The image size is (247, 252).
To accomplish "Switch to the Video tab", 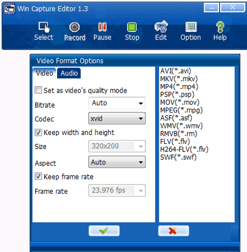I will click(x=44, y=73).
